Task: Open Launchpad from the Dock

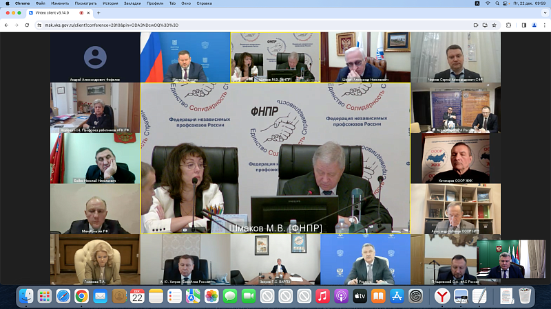Action: click(x=45, y=297)
